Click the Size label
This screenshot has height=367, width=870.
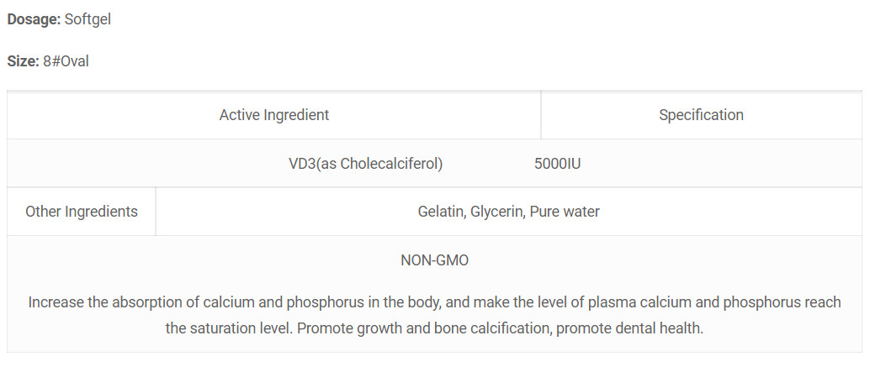pos(23,61)
